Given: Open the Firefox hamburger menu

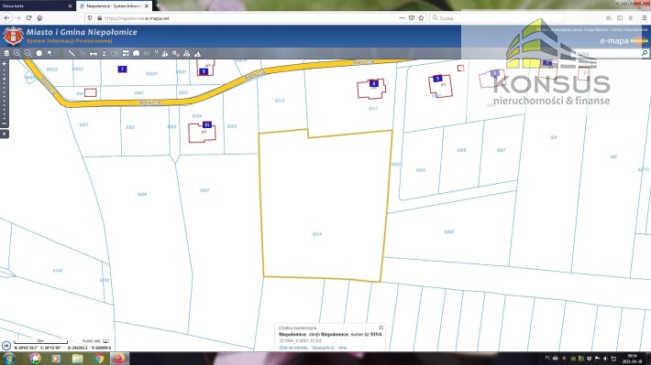Looking at the screenshot, I should point(644,17).
